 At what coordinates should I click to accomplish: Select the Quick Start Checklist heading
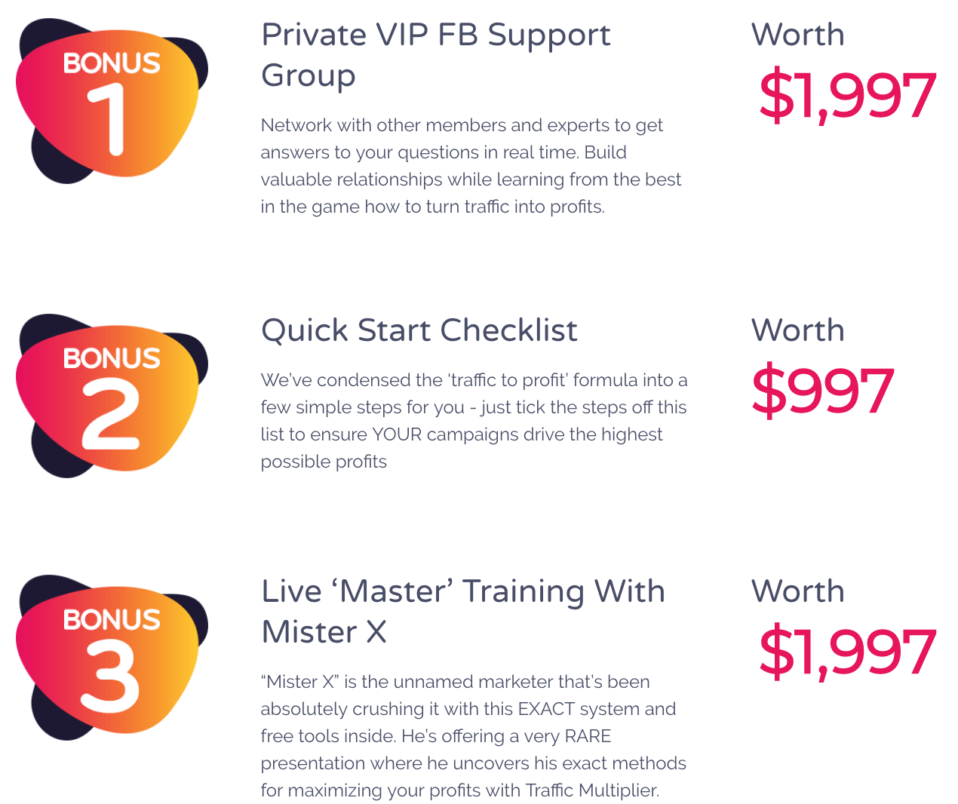(419, 330)
